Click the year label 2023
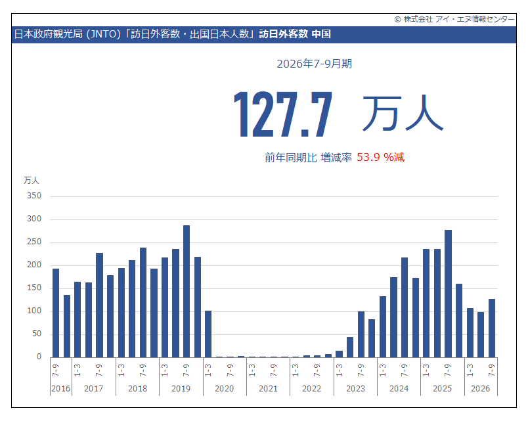The height and width of the screenshot is (421, 528). [x=355, y=389]
